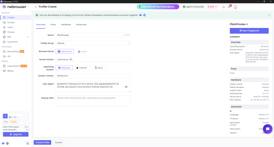This screenshot has height=147, width=274.
Task: Click the Advanced summary header
Action: click(249, 107)
